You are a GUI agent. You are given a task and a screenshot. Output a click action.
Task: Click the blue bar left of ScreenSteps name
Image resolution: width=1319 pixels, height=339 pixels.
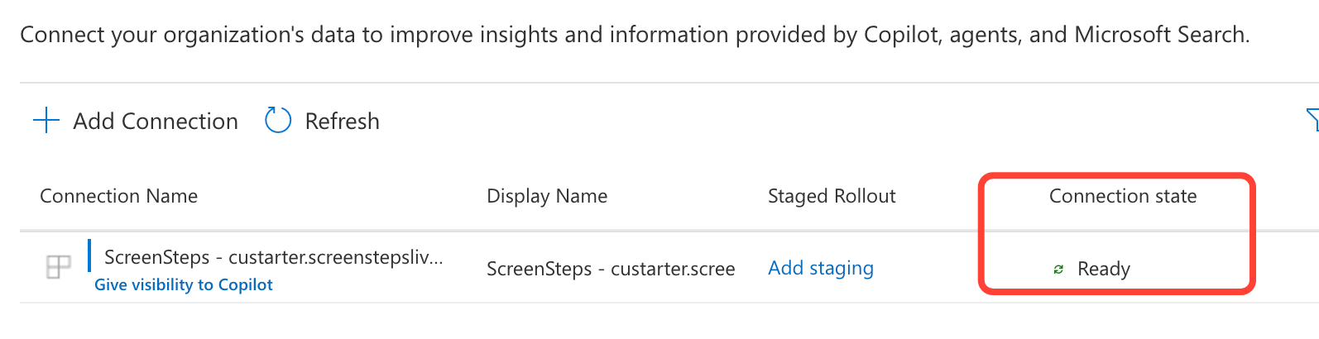tap(89, 257)
